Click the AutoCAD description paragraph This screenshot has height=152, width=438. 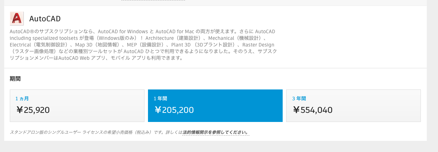click(143, 45)
